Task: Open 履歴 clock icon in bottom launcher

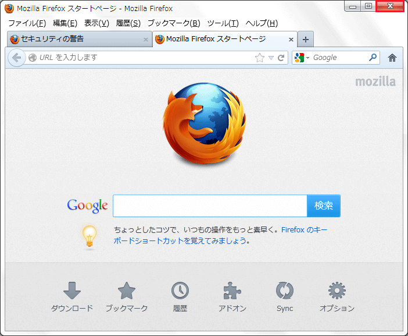Action: pos(180,297)
